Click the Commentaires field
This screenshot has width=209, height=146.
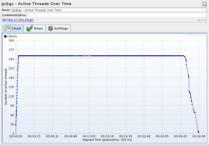117,15
